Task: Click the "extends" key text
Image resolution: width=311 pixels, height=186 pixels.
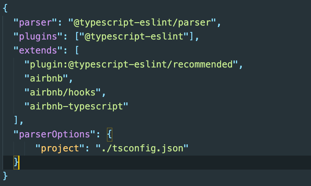Action: [38, 51]
